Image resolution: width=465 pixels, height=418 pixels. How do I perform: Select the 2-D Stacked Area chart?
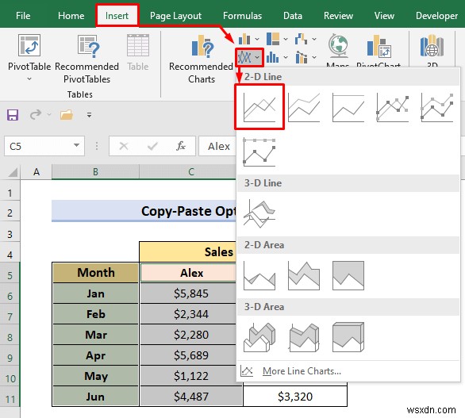click(x=304, y=275)
